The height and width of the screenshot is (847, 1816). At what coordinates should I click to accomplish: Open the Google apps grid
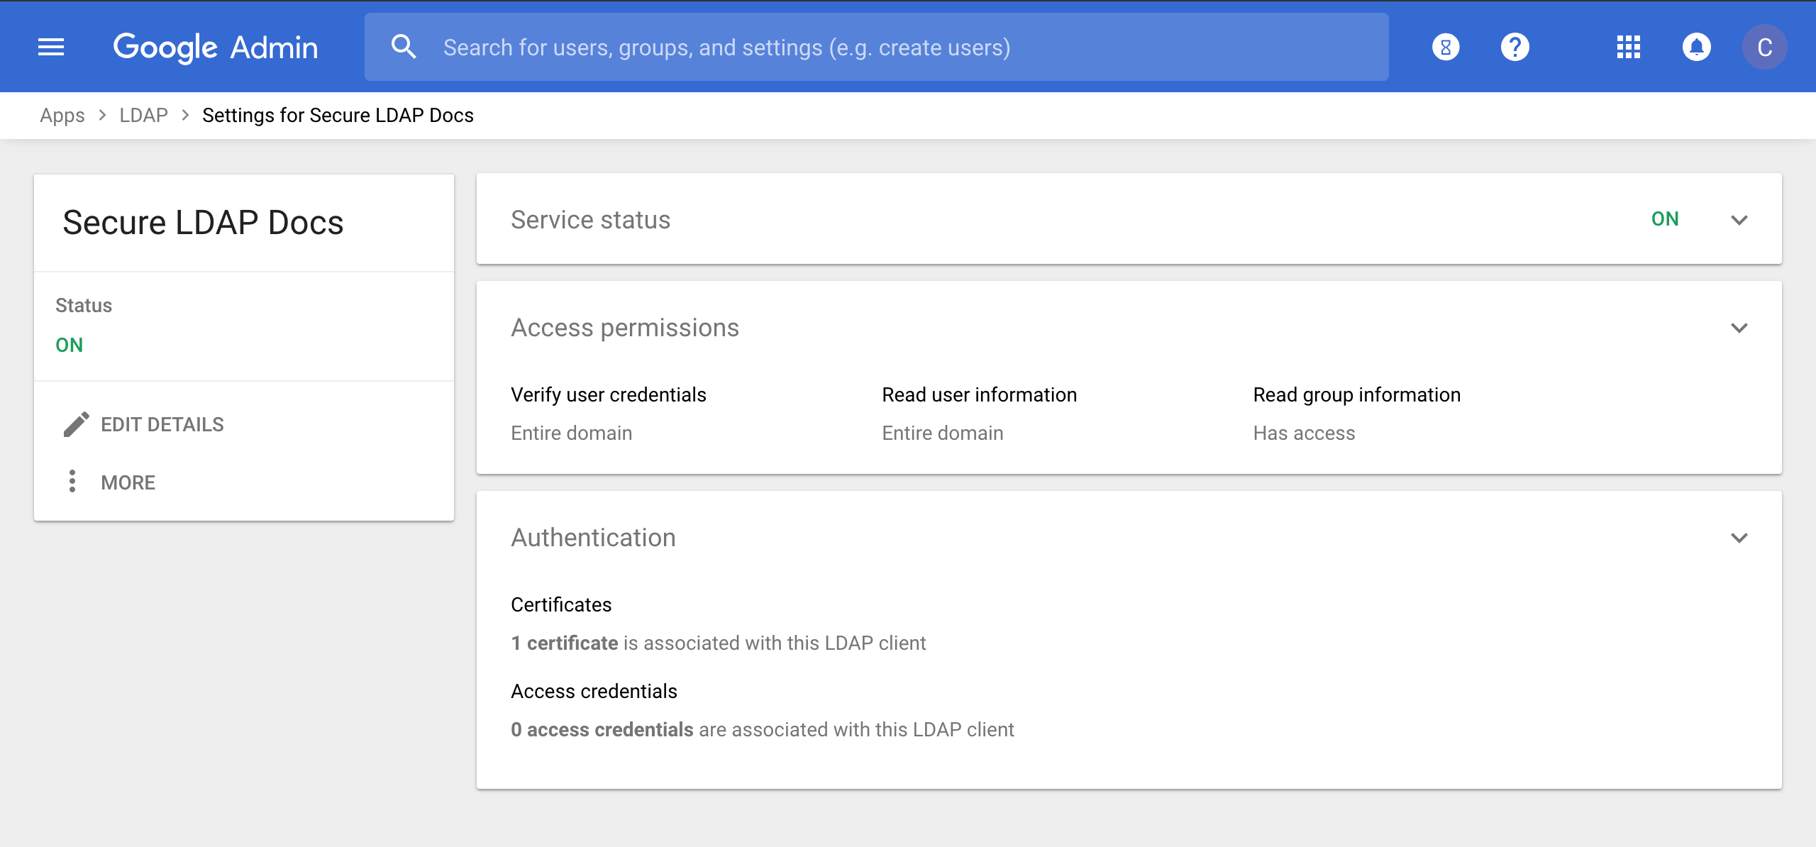(1628, 48)
